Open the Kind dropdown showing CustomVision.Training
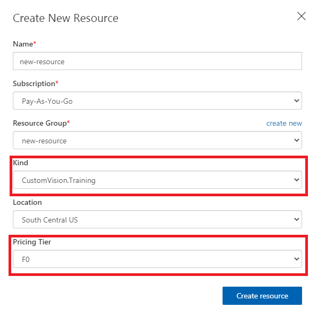 click(x=157, y=180)
